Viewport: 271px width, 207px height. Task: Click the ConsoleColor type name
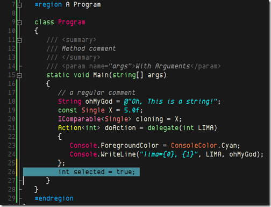(x=194, y=145)
